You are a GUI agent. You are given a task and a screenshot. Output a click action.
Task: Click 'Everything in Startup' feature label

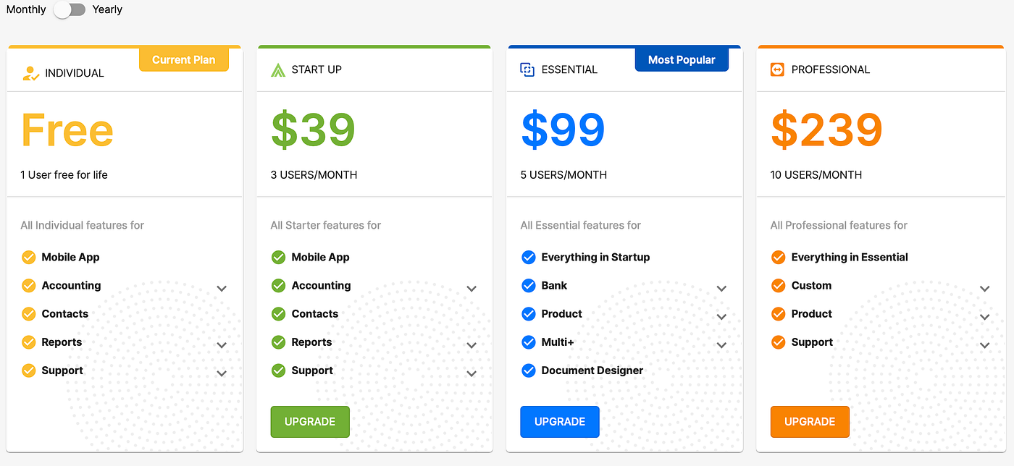click(x=595, y=257)
